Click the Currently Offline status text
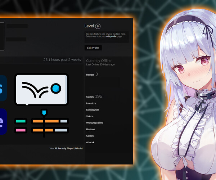 click(x=99, y=60)
